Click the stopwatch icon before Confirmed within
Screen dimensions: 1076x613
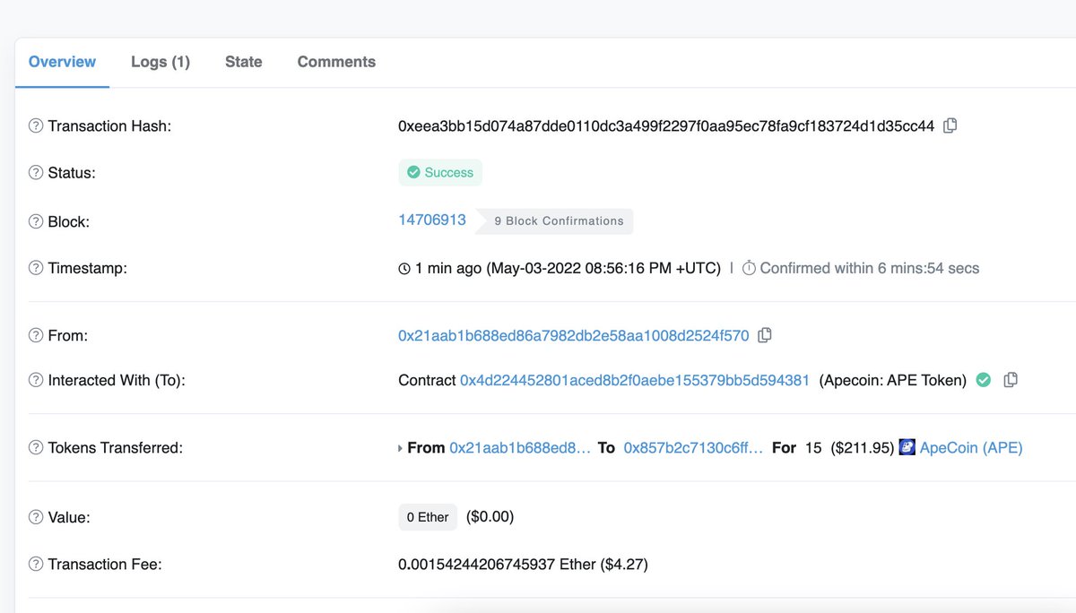click(749, 268)
